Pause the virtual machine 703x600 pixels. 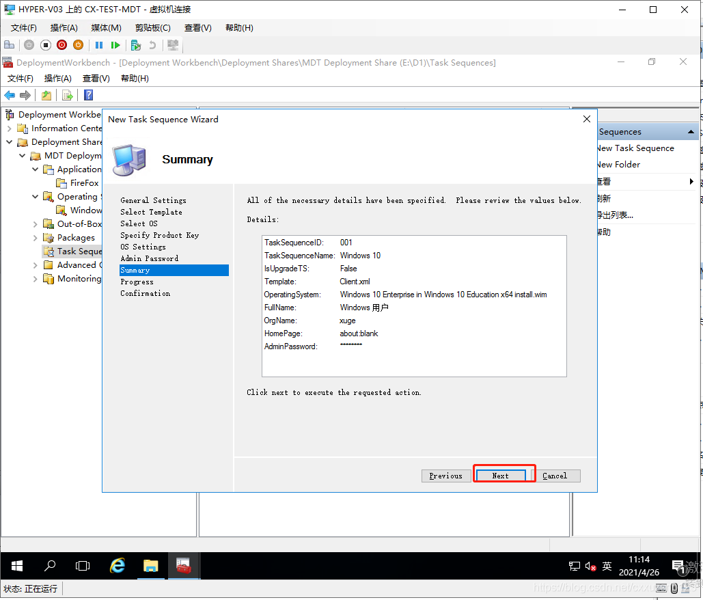pyautogui.click(x=99, y=45)
